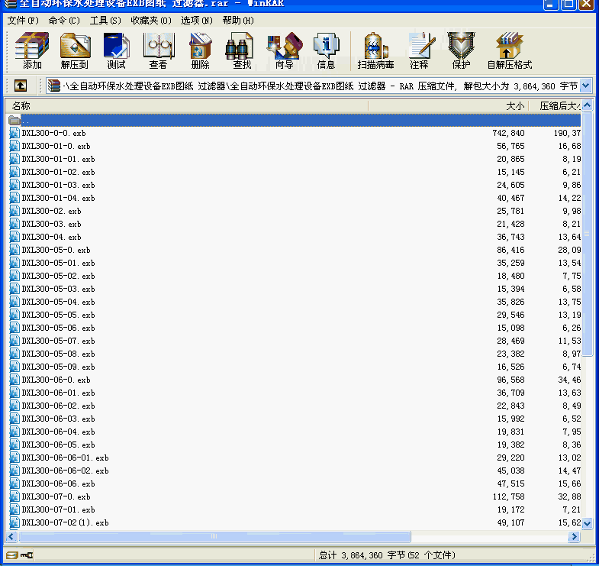
Task: Click vertical scrollbar down arrow
Action: 587,523
